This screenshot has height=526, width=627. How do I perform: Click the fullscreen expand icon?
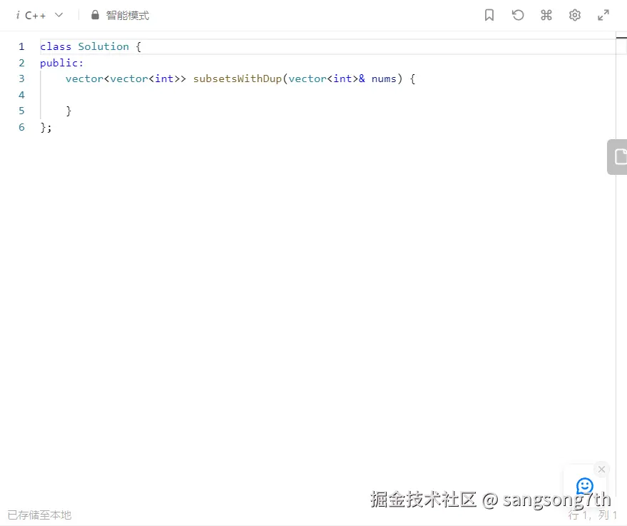[603, 15]
